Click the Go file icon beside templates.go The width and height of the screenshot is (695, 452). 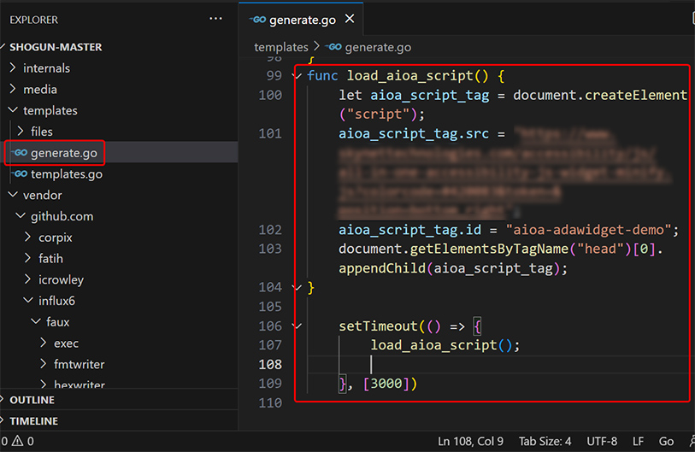pyautogui.click(x=21, y=173)
